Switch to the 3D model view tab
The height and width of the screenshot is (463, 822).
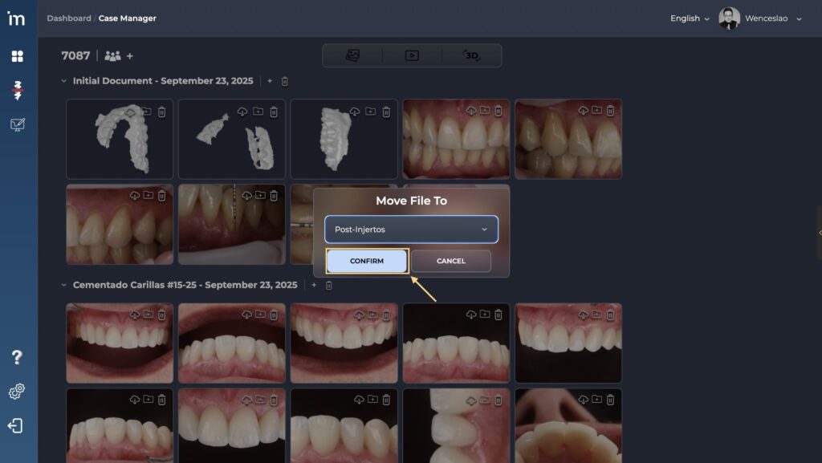[471, 55]
